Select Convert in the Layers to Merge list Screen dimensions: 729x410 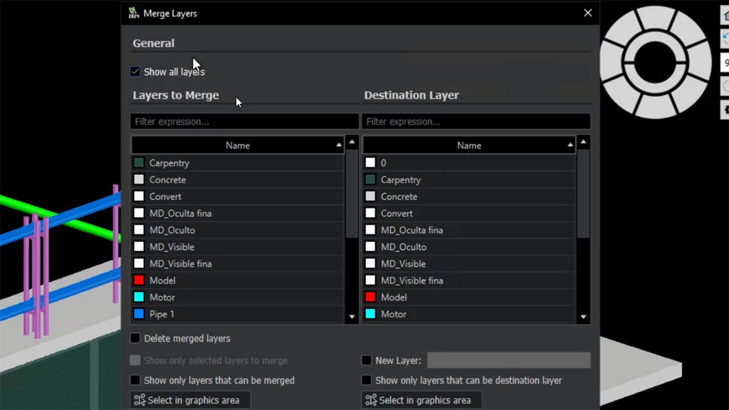[x=237, y=196]
